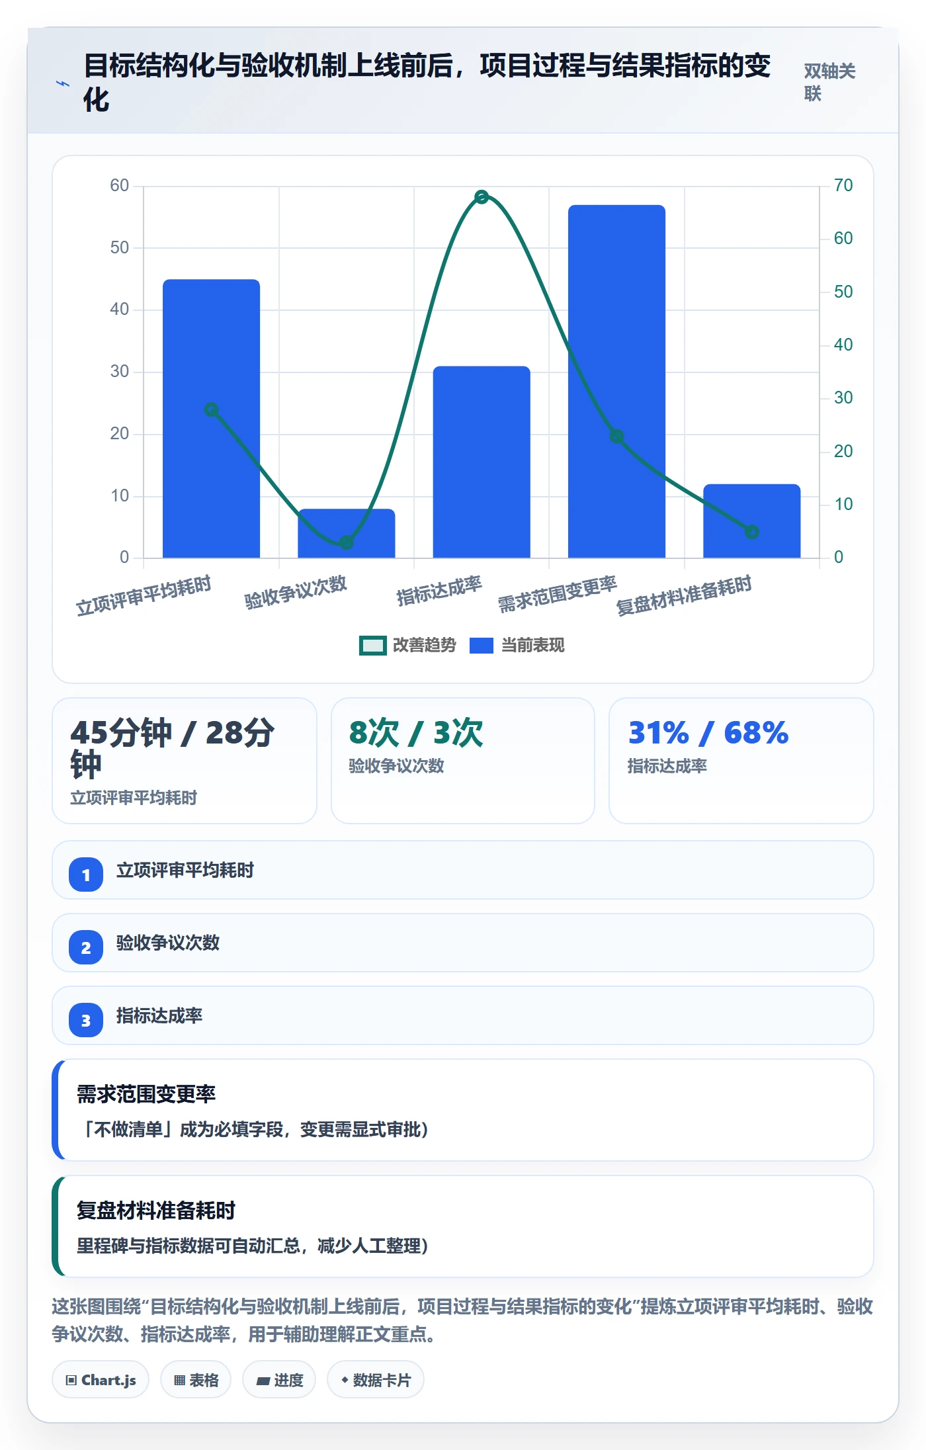
Task: Click the number 3 badge icon
Action: click(86, 1020)
